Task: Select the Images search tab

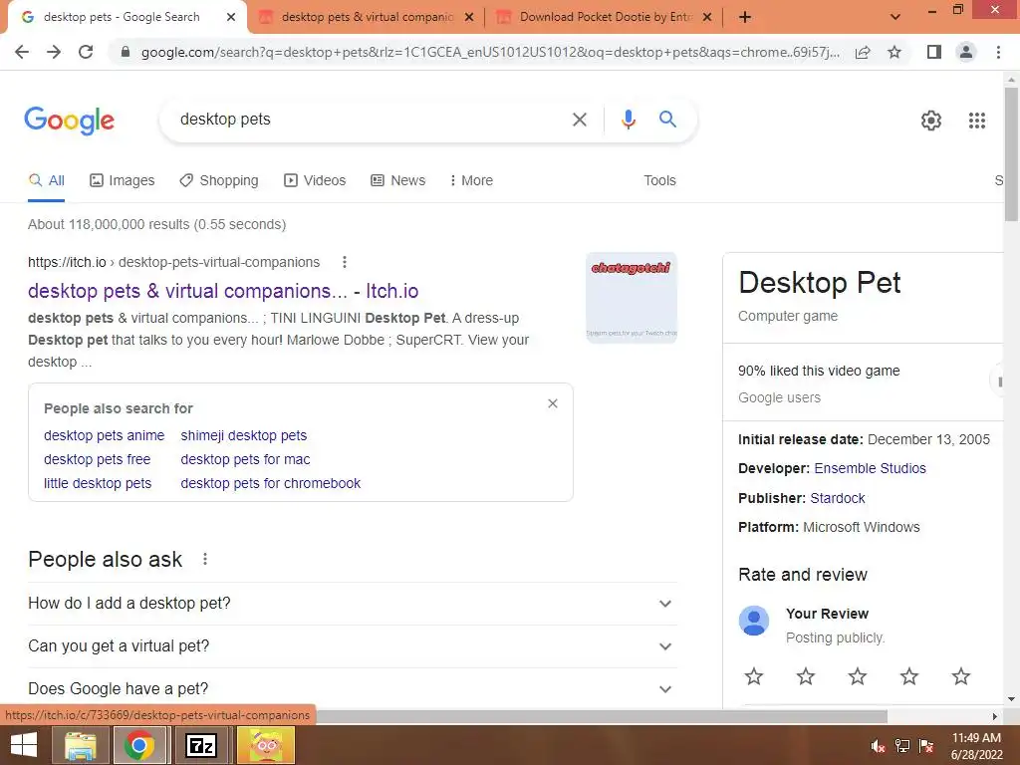Action: [x=123, y=180]
